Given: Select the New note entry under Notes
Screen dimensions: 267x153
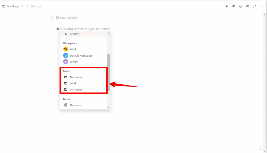Looking at the screenshot, I should coord(76,105).
